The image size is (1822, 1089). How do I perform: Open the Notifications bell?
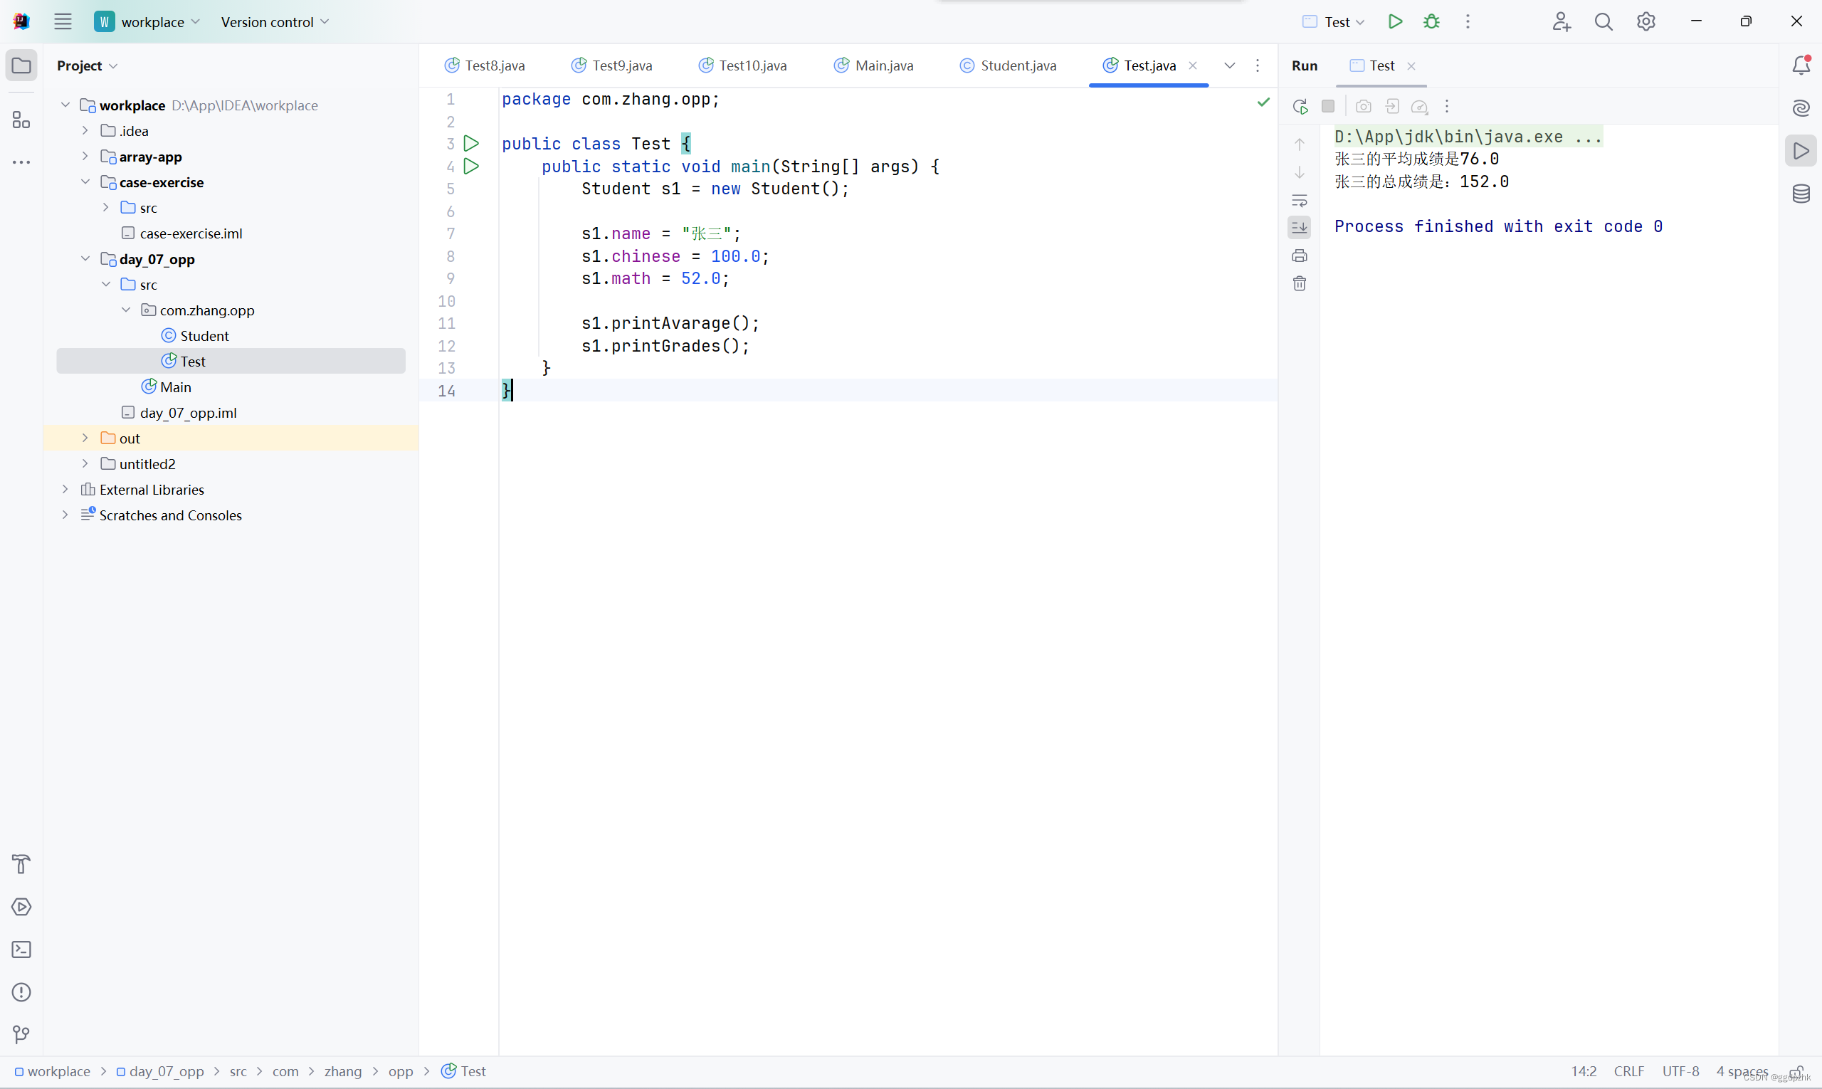pyautogui.click(x=1801, y=65)
